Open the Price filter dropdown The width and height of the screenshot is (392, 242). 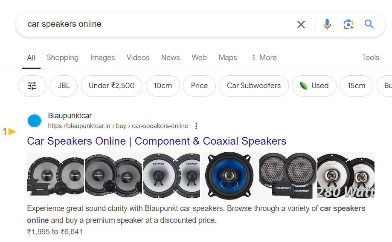pos(199,86)
